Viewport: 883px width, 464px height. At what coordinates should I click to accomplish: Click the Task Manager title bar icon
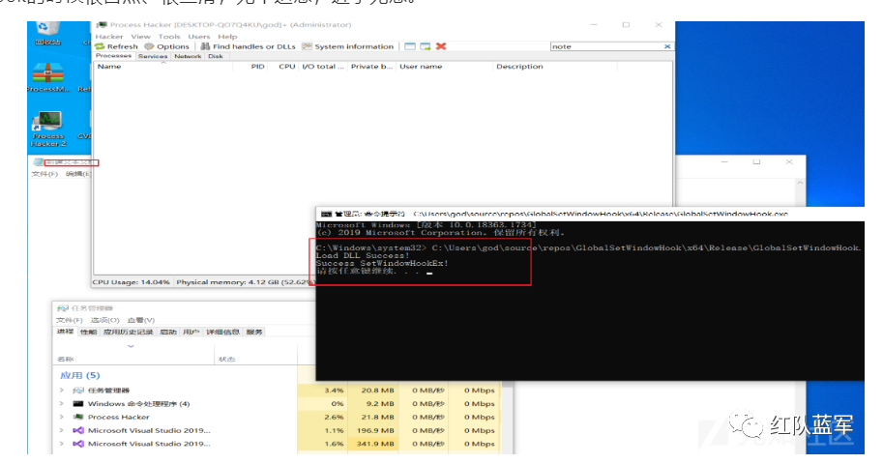(63, 308)
